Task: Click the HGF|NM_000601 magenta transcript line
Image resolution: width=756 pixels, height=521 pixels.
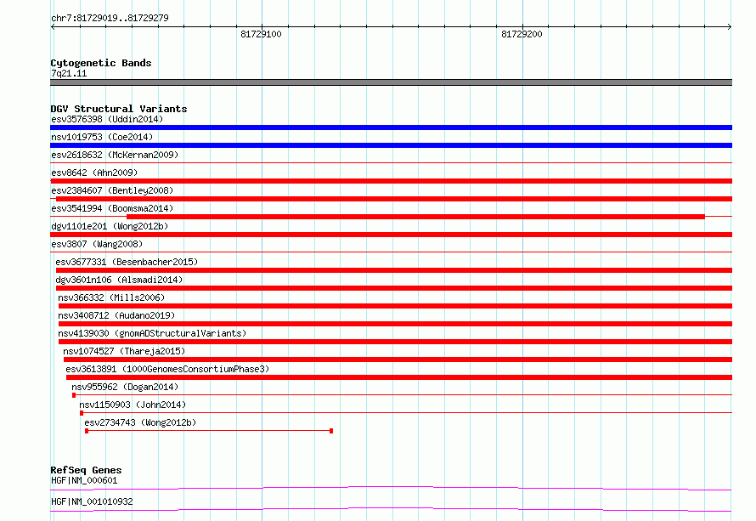Action: click(x=391, y=488)
